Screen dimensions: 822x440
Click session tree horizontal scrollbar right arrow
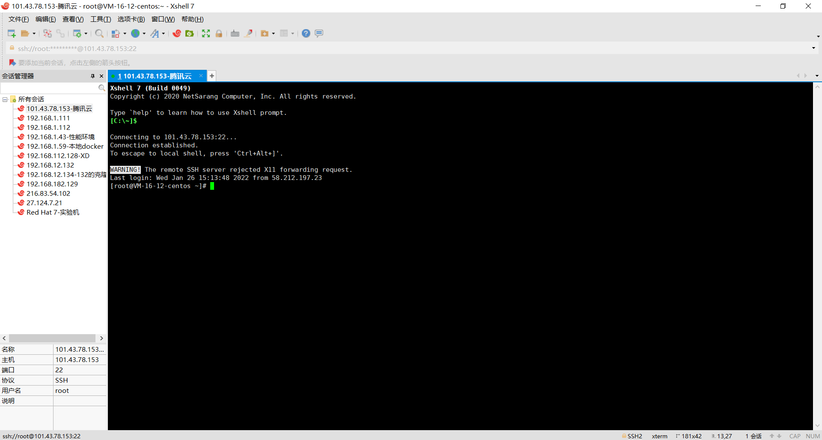pyautogui.click(x=101, y=338)
